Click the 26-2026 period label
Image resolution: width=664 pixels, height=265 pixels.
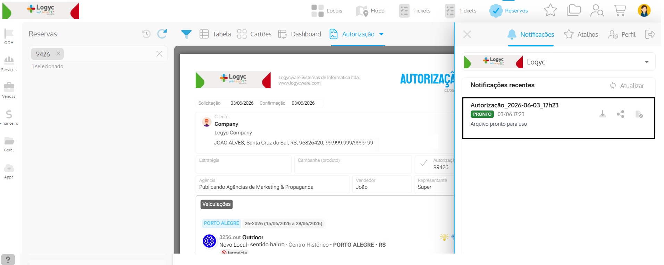point(283,223)
